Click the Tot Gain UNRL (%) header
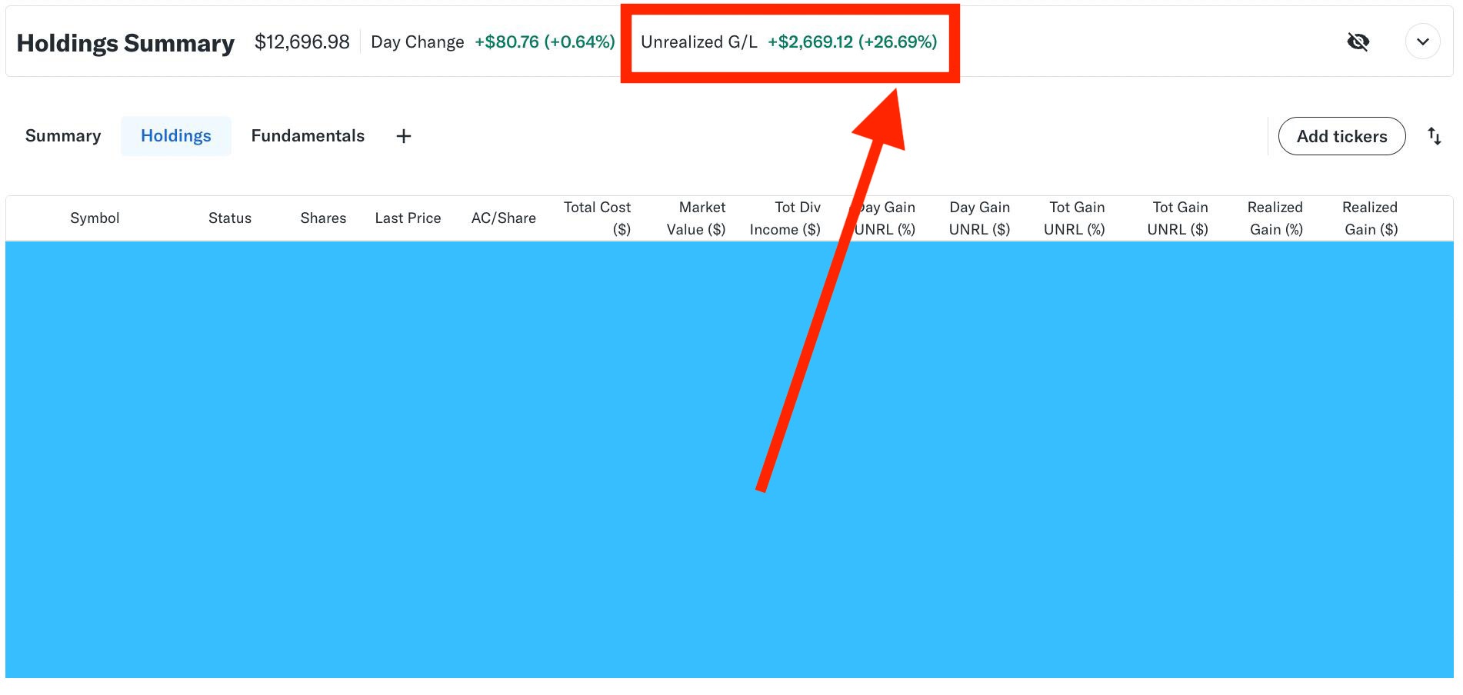 tap(1076, 218)
